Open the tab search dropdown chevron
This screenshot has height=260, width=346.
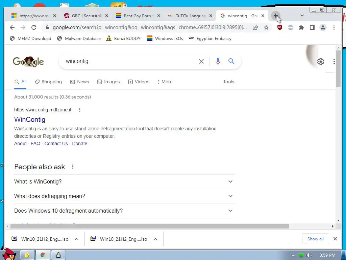coord(302,16)
